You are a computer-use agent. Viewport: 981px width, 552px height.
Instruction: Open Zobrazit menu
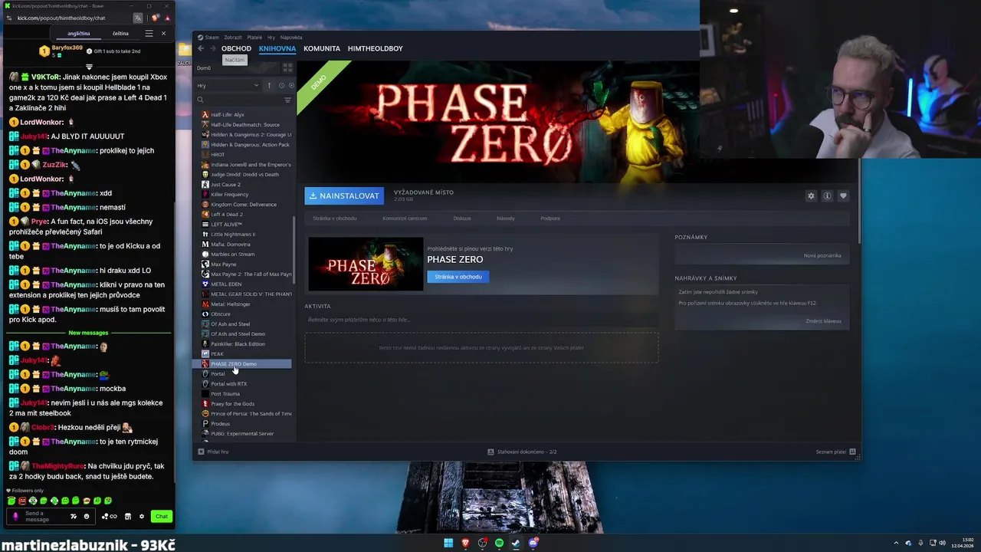point(232,37)
